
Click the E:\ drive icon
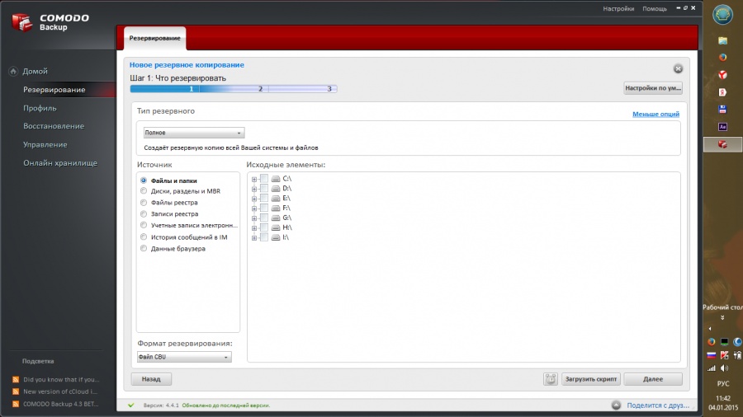275,198
